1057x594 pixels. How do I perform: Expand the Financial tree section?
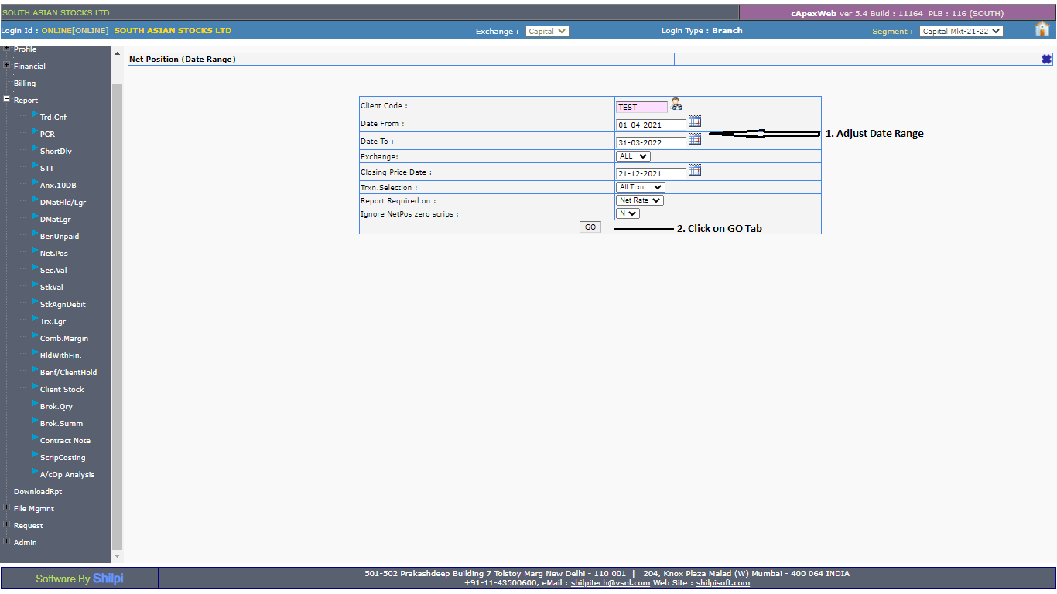pos(7,65)
